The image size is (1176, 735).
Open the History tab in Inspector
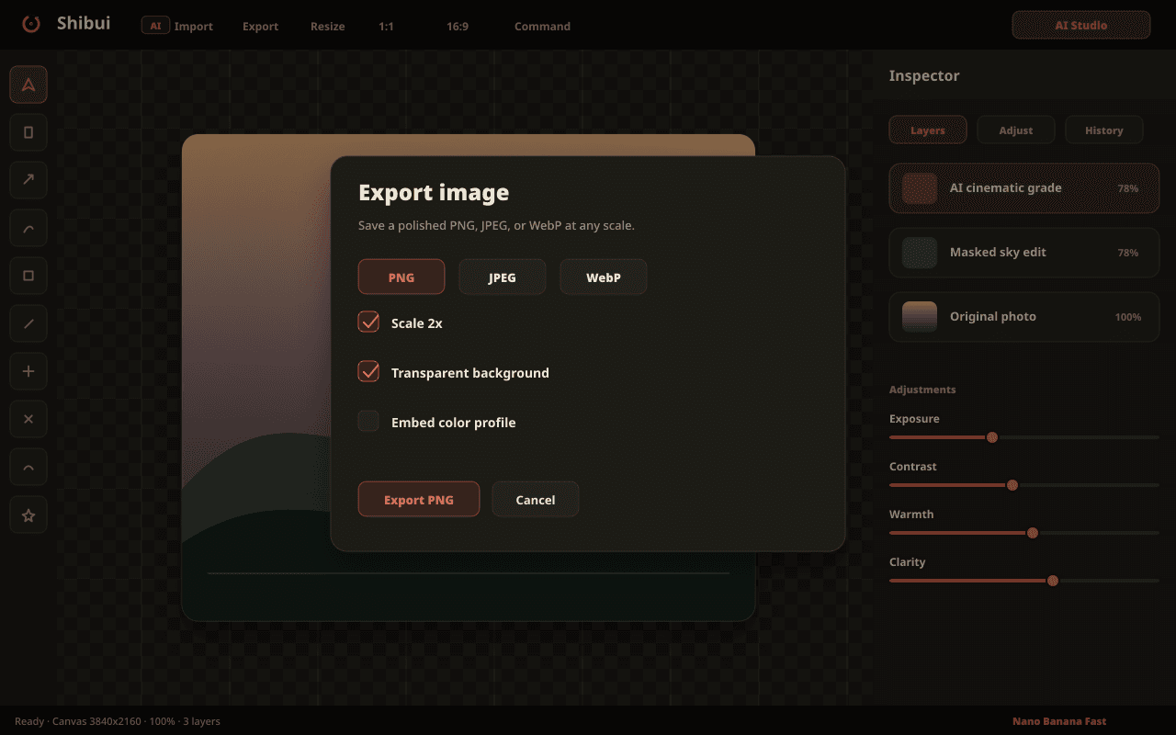pos(1104,130)
